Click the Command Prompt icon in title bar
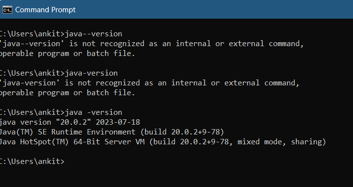The height and width of the screenshot is (187, 353). click(x=7, y=10)
